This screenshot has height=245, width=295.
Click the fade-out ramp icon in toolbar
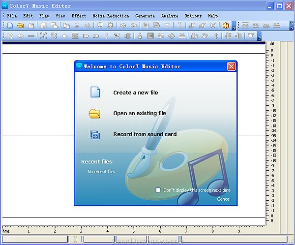[203, 26]
